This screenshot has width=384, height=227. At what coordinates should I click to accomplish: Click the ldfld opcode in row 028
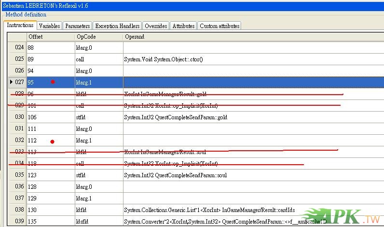(81, 94)
